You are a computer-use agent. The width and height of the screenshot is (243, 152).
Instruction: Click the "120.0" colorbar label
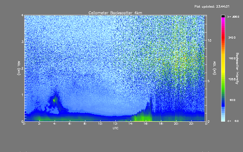coord(232,79)
